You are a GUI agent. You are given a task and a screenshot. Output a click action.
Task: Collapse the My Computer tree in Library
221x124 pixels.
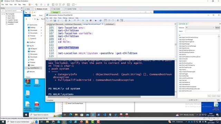pos(2,14)
